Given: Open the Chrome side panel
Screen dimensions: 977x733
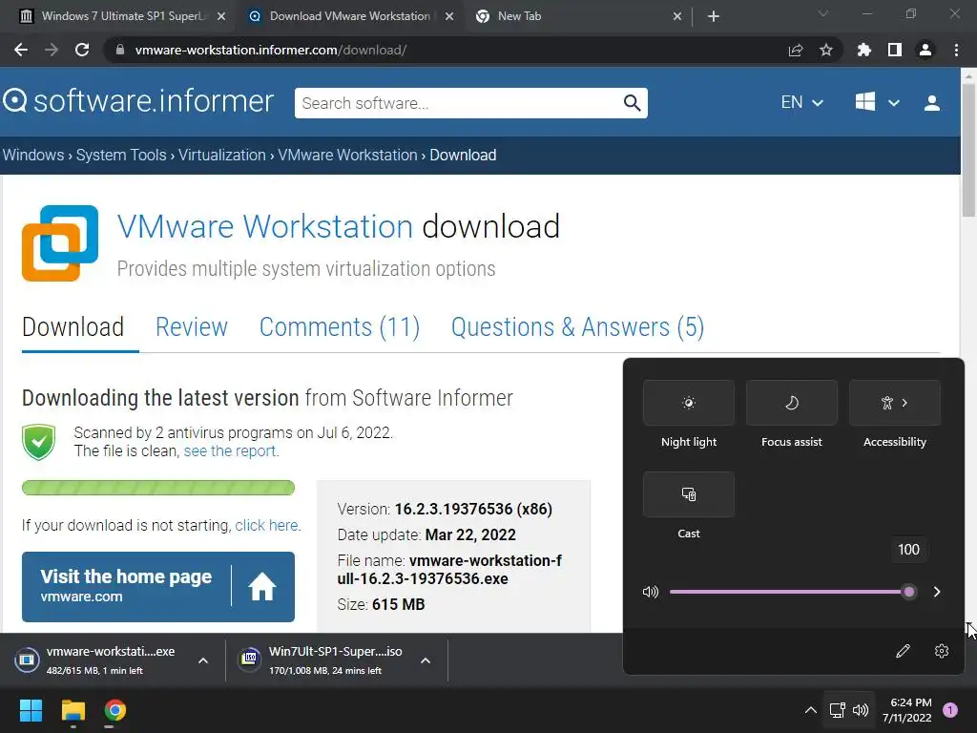Looking at the screenshot, I should point(895,50).
